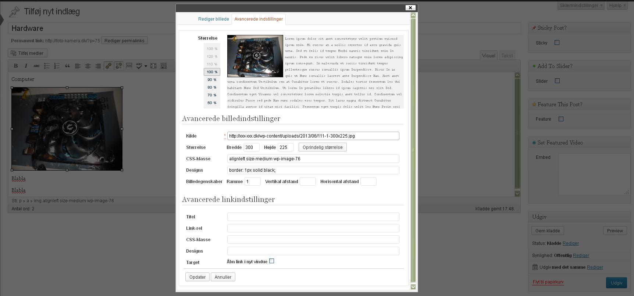Open the Hjælp dropdown
634x296 pixels.
click(x=617, y=6)
